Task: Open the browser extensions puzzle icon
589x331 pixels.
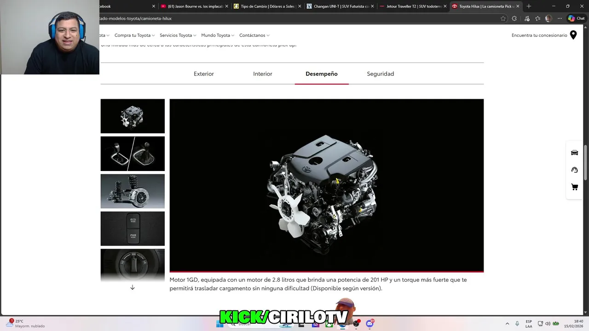Action: (x=514, y=18)
